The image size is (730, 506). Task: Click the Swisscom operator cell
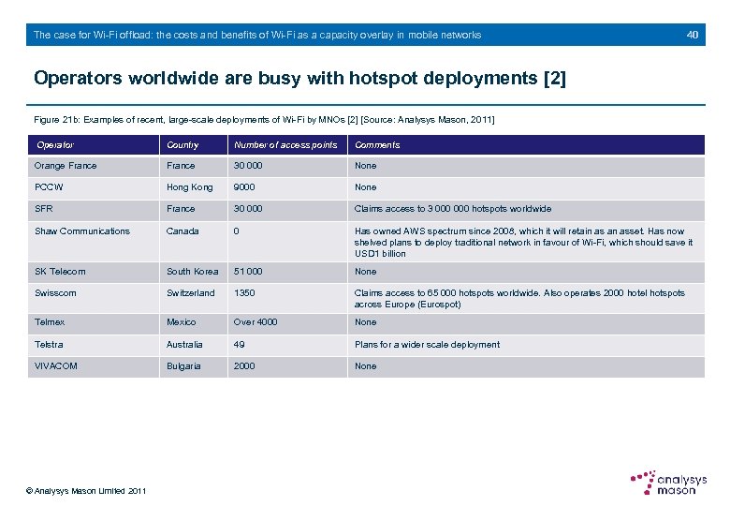point(94,299)
